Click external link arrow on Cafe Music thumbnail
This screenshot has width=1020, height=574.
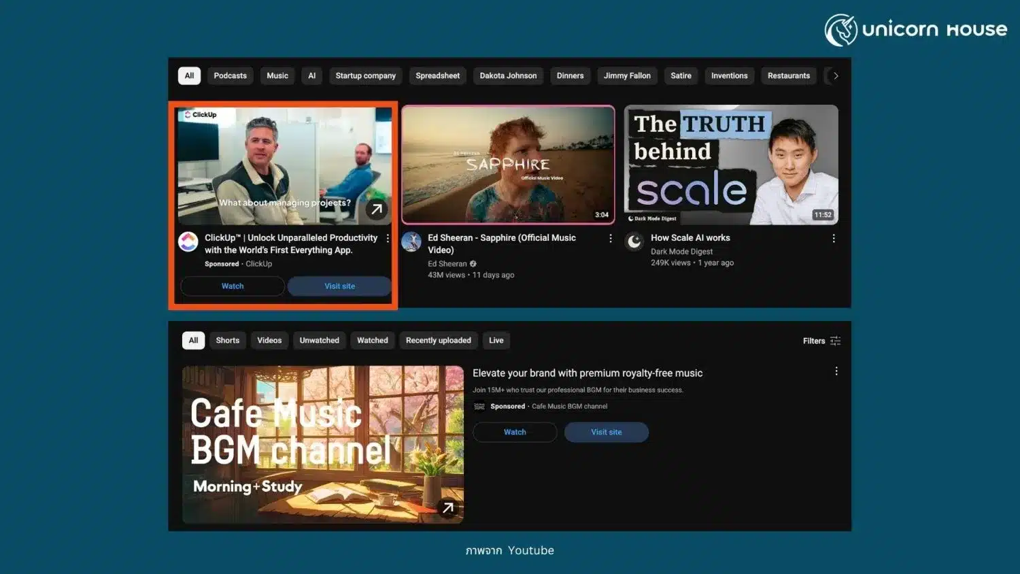(x=448, y=508)
